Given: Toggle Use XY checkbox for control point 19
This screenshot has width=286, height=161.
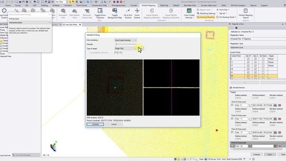Looking at the screenshot, I should (x=248, y=69).
